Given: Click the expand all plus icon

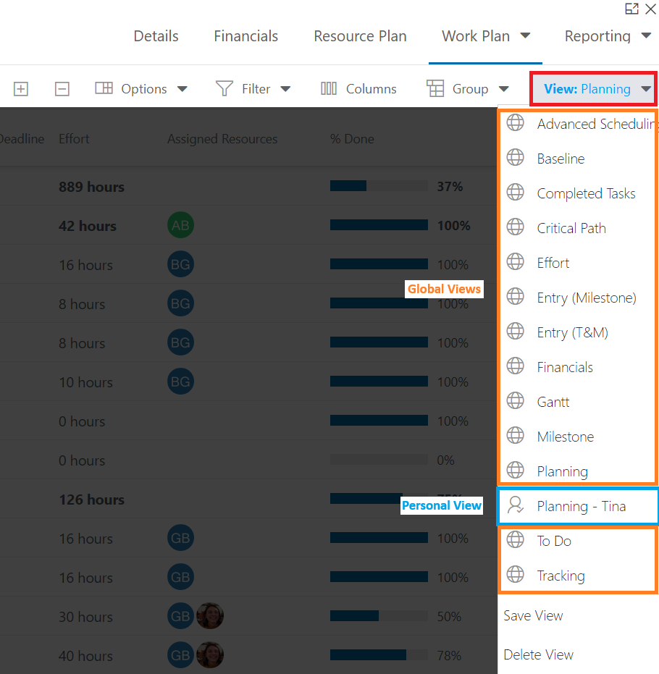Looking at the screenshot, I should point(20,89).
